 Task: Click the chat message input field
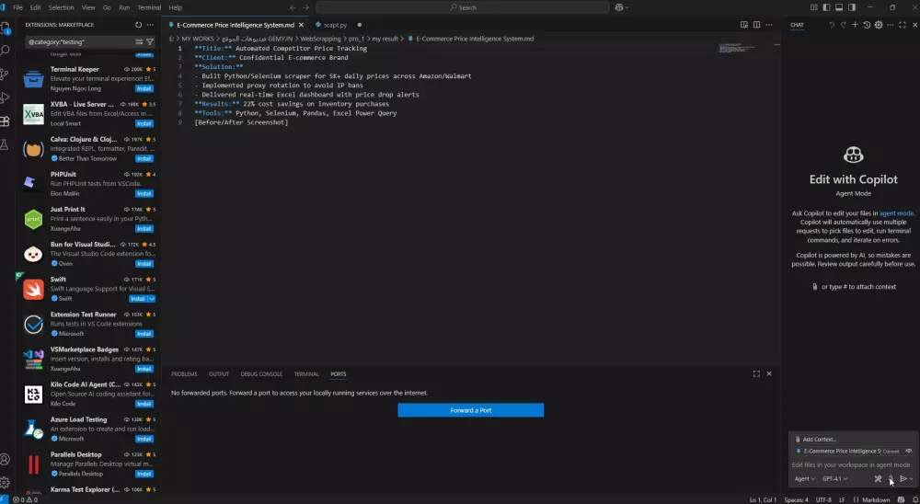point(852,464)
